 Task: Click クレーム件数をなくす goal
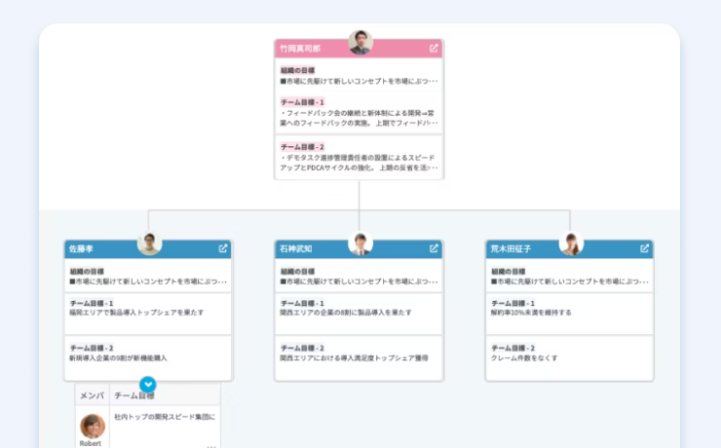(524, 358)
